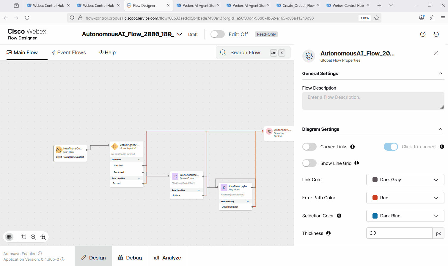The height and width of the screenshot is (266, 448).
Task: Click the help question mark icon in header
Action: [423, 34]
